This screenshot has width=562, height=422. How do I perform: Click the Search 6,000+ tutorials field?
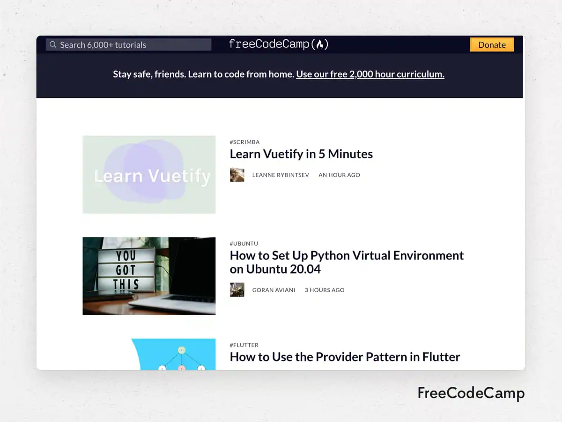click(129, 44)
